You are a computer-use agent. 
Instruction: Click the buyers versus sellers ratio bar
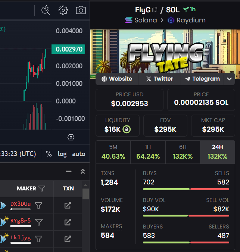point(186,243)
